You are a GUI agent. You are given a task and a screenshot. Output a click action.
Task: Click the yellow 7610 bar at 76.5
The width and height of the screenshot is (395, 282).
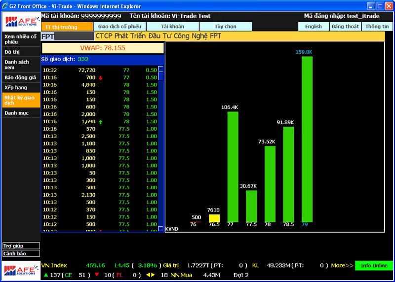coord(214,218)
